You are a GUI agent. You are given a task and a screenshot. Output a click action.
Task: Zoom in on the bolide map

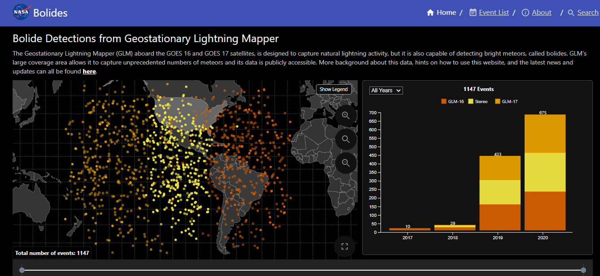346,115
